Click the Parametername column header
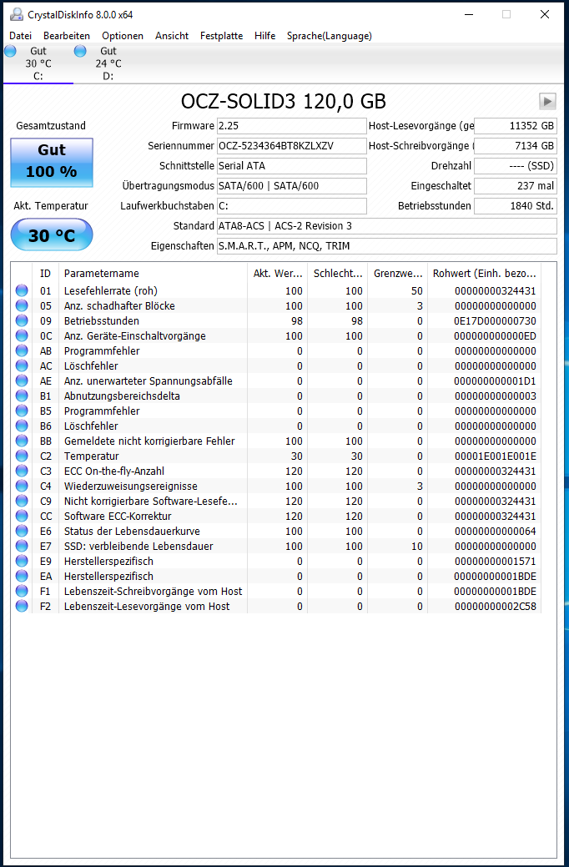Viewport: 569px width, 867px height. [153, 273]
